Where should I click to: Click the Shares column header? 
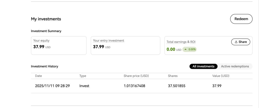pyautogui.click(x=172, y=76)
